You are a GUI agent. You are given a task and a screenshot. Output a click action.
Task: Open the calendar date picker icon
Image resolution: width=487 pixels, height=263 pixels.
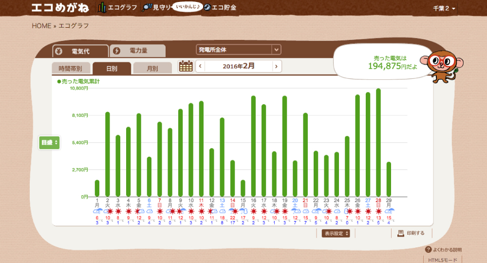(x=186, y=66)
